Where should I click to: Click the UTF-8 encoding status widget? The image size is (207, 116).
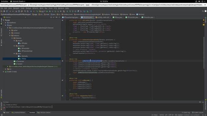(x=171, y=115)
